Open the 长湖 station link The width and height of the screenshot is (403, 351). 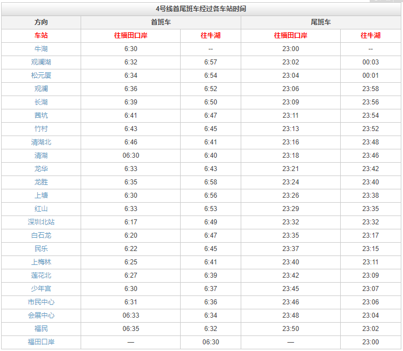41,102
